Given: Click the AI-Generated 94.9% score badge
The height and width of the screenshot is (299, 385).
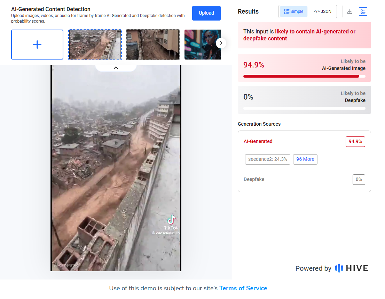Looking at the screenshot, I should [355, 142].
